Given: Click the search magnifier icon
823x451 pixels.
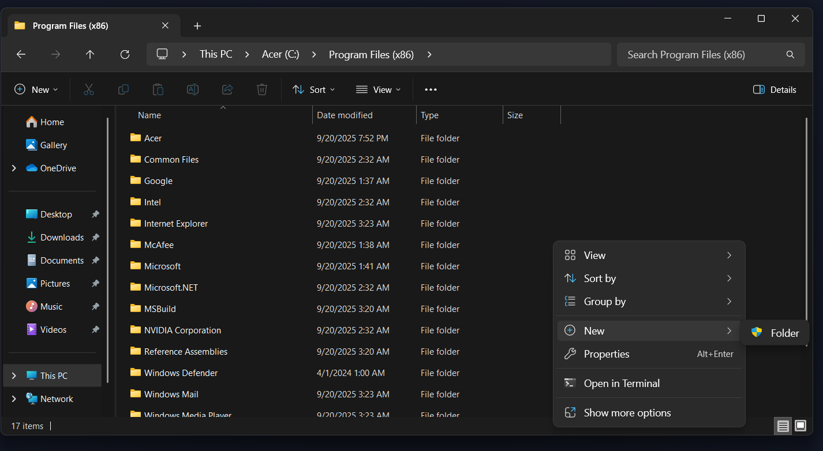Looking at the screenshot, I should coord(790,55).
